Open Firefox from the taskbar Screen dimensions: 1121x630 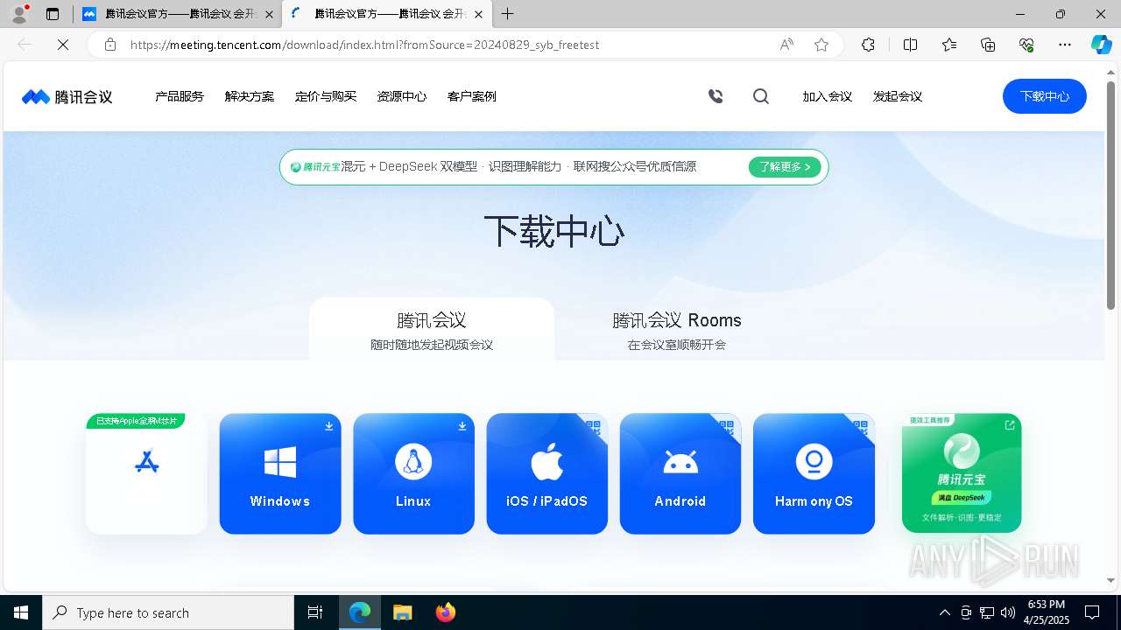click(x=446, y=612)
